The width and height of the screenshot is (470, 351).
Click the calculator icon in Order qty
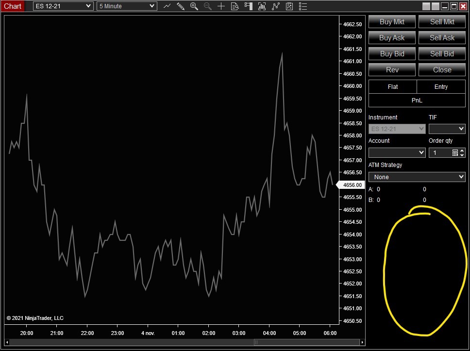[x=455, y=153]
